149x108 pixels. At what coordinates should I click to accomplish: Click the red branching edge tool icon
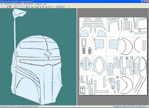coord(24,7)
